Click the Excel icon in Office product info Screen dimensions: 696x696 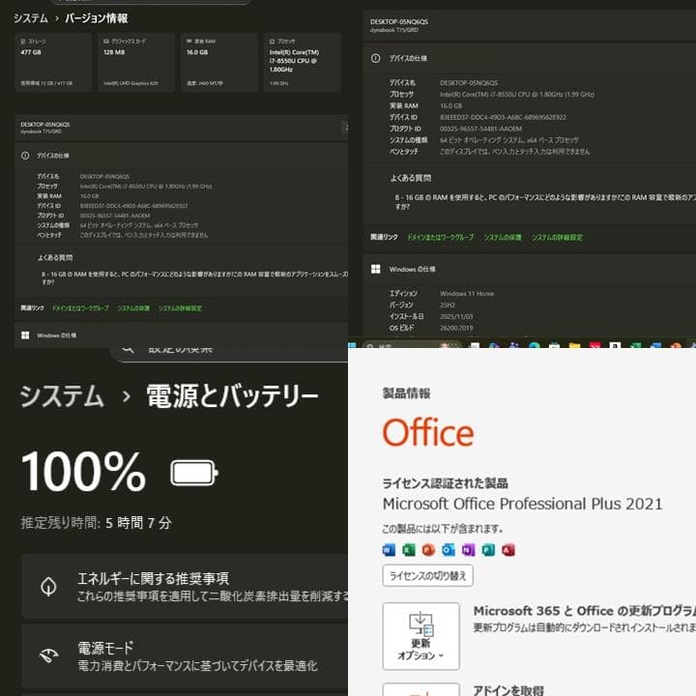coord(409,550)
